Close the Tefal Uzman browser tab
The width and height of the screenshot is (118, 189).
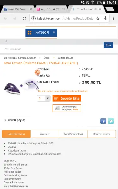pyautogui.click(x=100, y=9)
